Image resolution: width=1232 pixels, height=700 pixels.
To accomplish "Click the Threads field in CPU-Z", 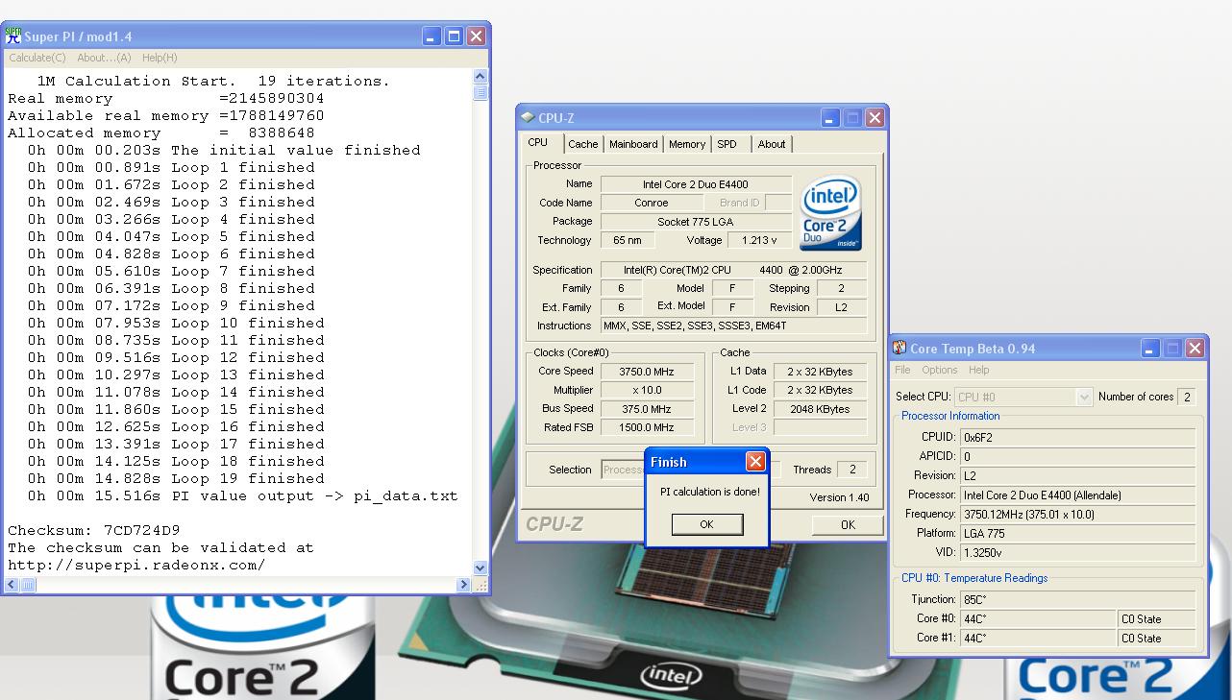I will coord(851,470).
